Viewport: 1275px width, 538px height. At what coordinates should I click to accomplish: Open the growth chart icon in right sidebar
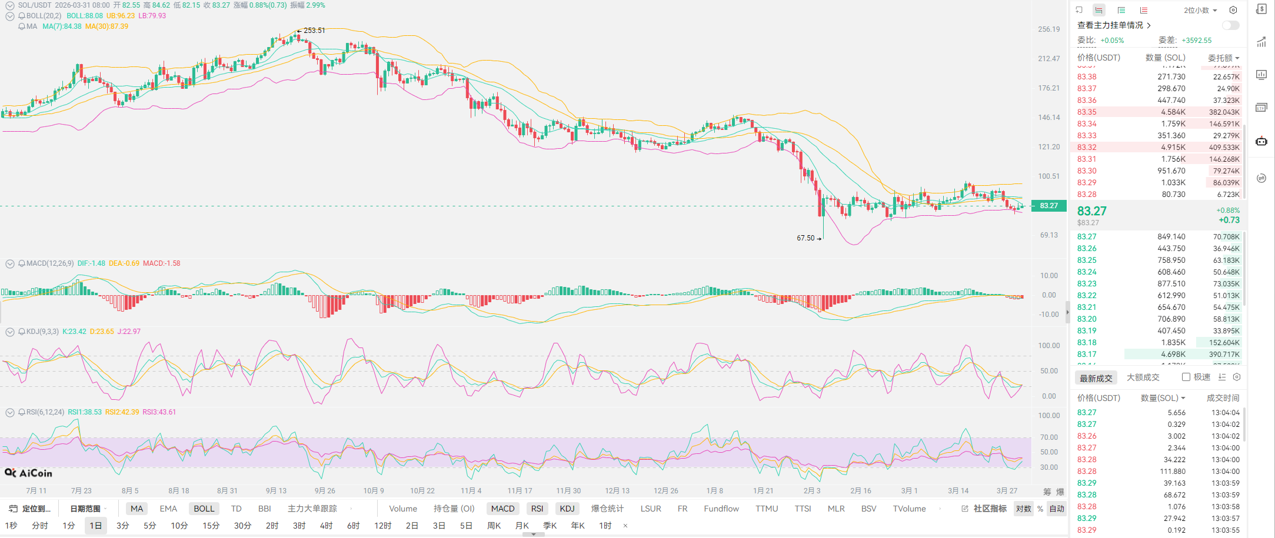point(1261,42)
